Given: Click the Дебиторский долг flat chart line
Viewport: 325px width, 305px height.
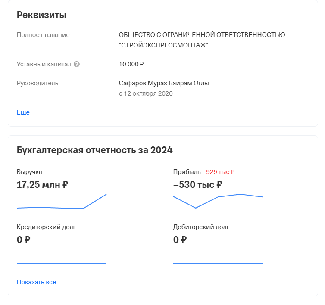Looking at the screenshot, I should (218, 262).
